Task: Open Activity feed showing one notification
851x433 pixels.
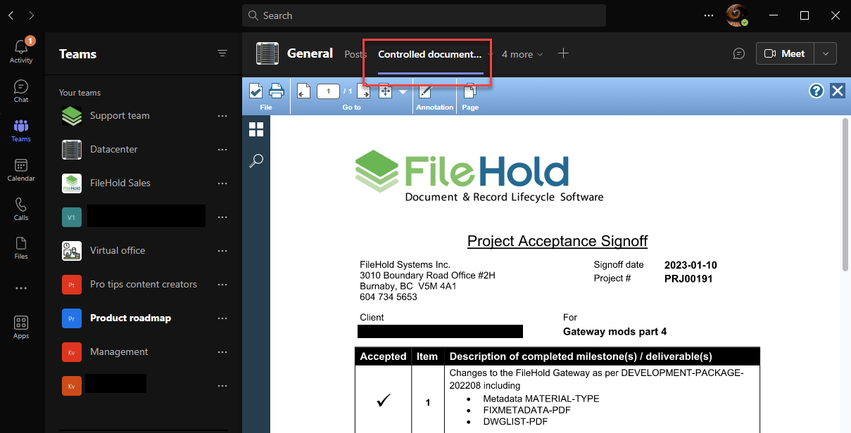Action: 20,49
